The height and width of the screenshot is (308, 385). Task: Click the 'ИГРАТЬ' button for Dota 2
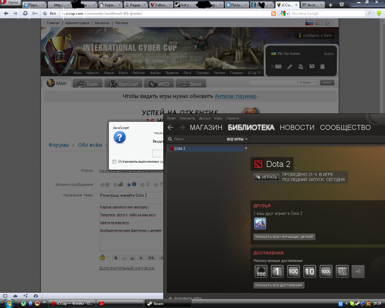point(266,177)
